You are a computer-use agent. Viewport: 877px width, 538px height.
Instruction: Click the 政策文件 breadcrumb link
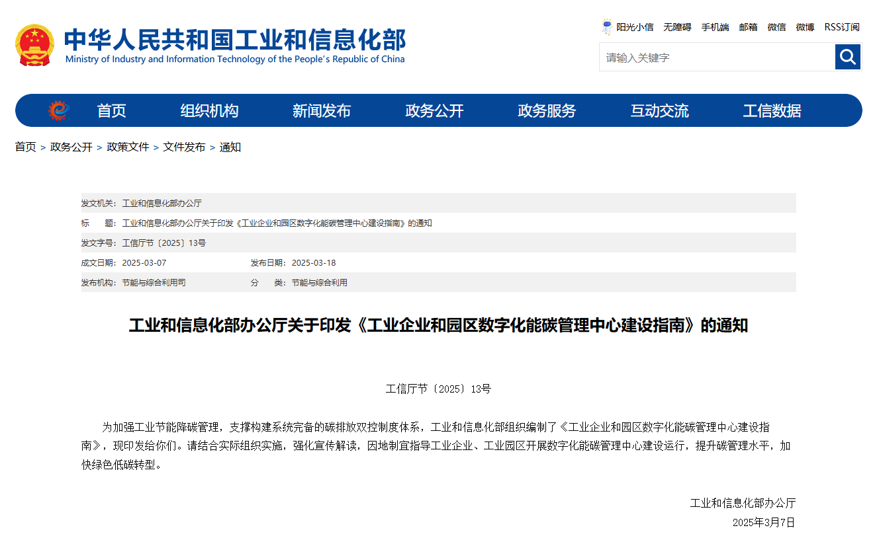click(127, 147)
